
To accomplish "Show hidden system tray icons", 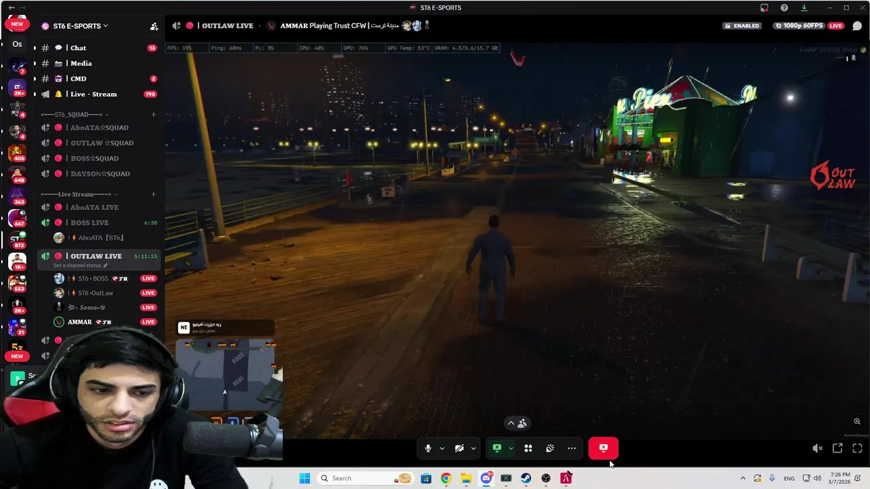I will click(743, 478).
